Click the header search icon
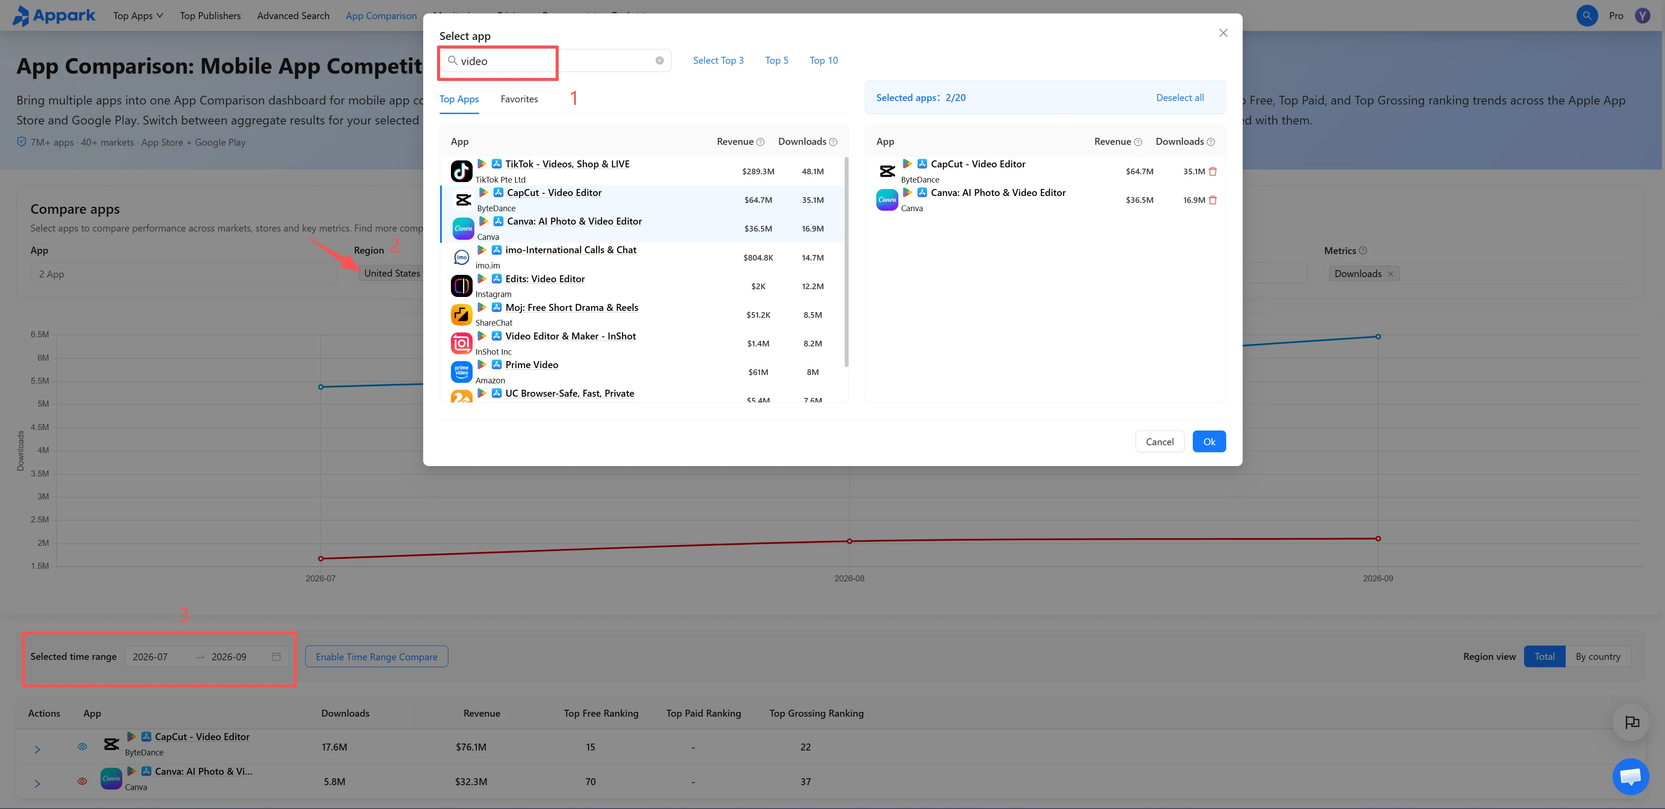1665x809 pixels. (1587, 16)
